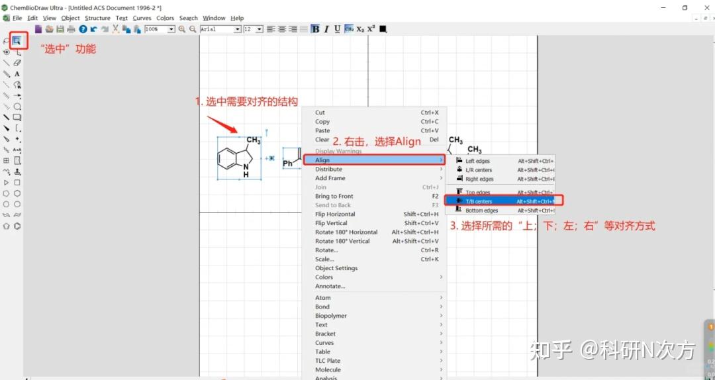
Task: Select the Chemical Symbols tool
Action: tap(17, 139)
